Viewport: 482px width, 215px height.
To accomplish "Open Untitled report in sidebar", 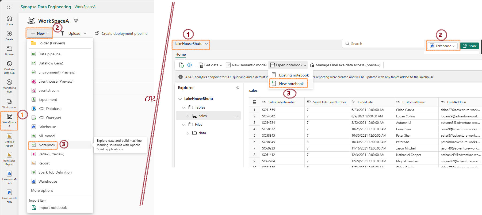I will (x=9, y=140).
